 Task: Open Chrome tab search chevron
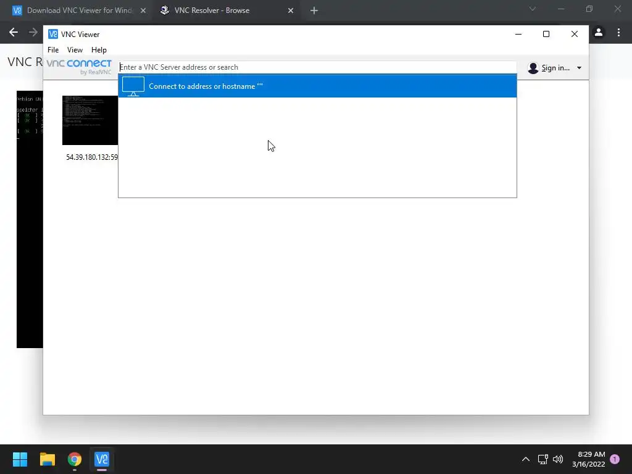point(533,9)
